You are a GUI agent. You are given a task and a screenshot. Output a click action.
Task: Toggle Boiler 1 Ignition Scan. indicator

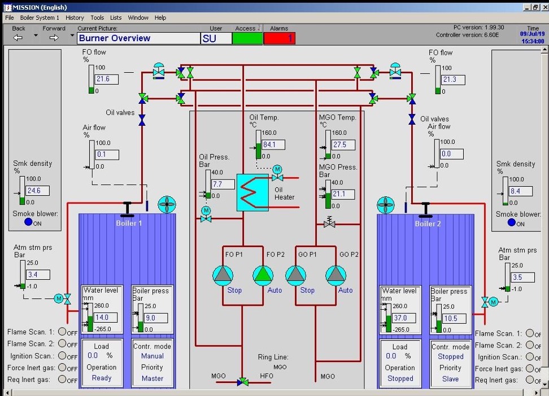(62, 355)
